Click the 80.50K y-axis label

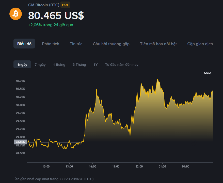tap(20, 89)
